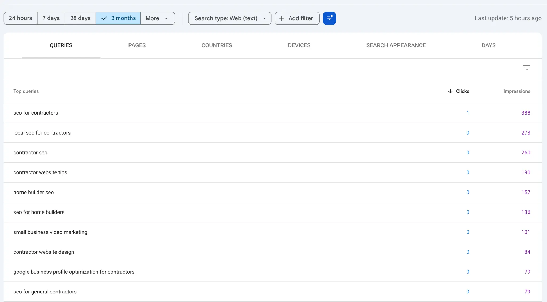Click the blue AI filter suggestions icon

click(x=329, y=18)
